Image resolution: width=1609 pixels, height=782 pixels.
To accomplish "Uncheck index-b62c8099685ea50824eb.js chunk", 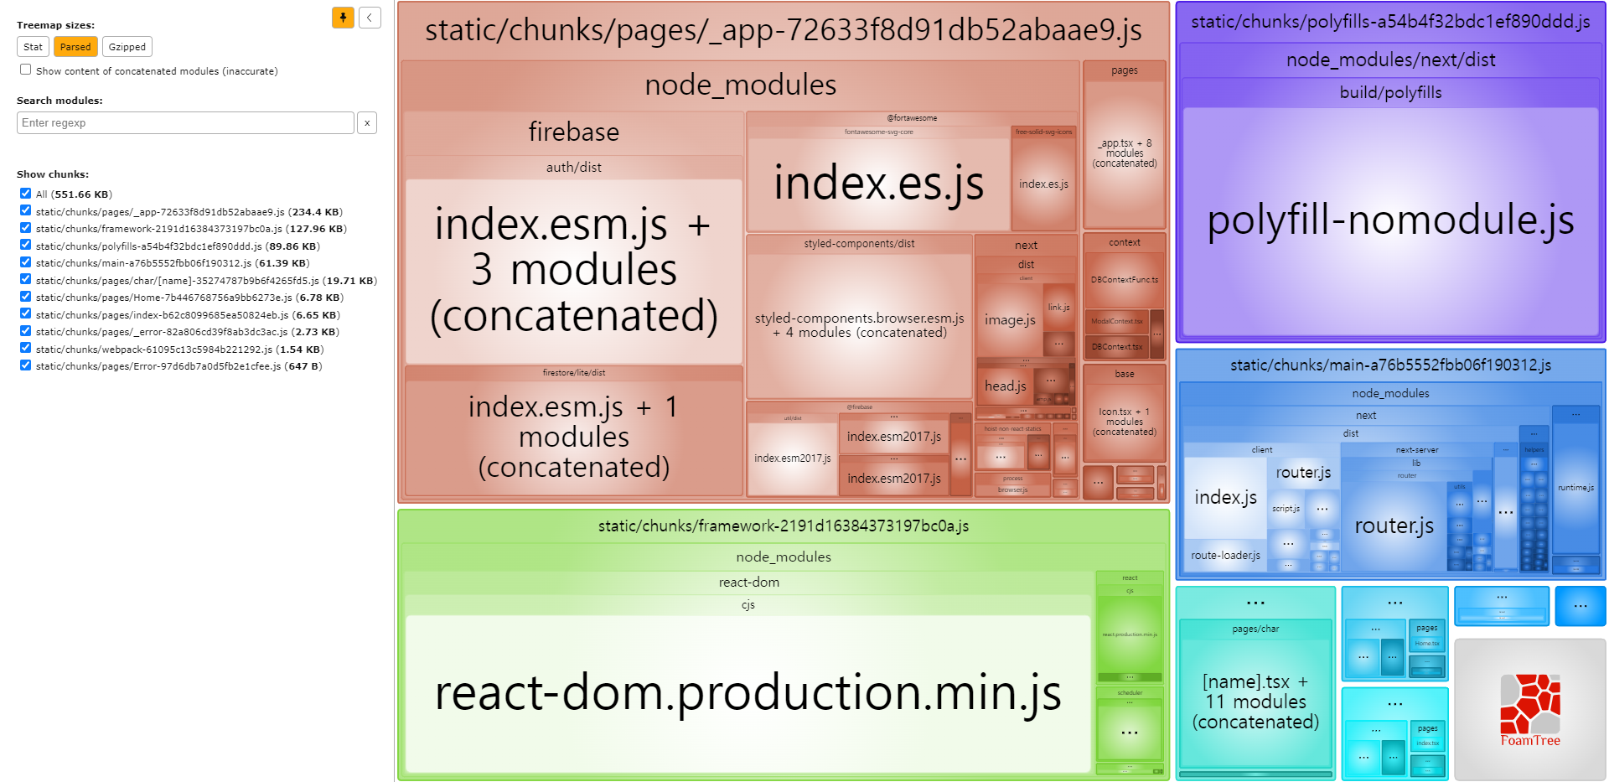I will 25,314.
